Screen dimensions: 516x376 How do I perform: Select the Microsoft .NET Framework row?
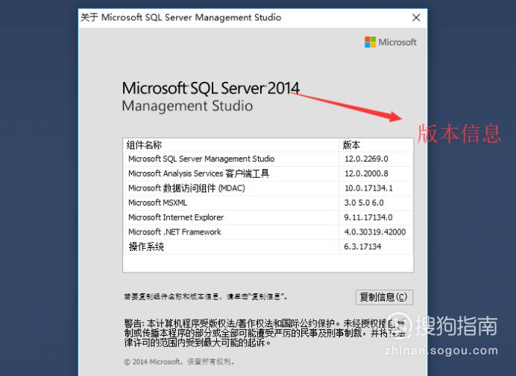(x=268, y=232)
